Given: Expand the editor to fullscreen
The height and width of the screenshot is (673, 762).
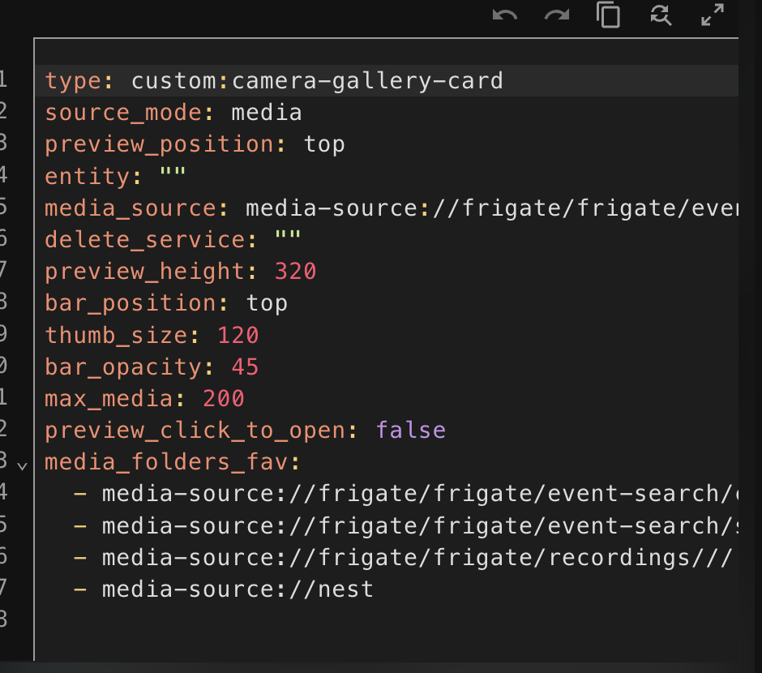Looking at the screenshot, I should click(712, 15).
